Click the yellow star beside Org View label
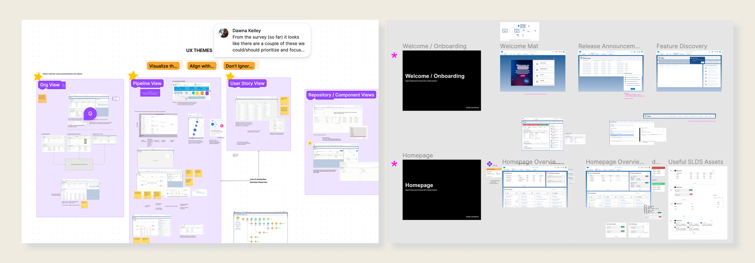The height and width of the screenshot is (263, 755). pyautogui.click(x=38, y=77)
